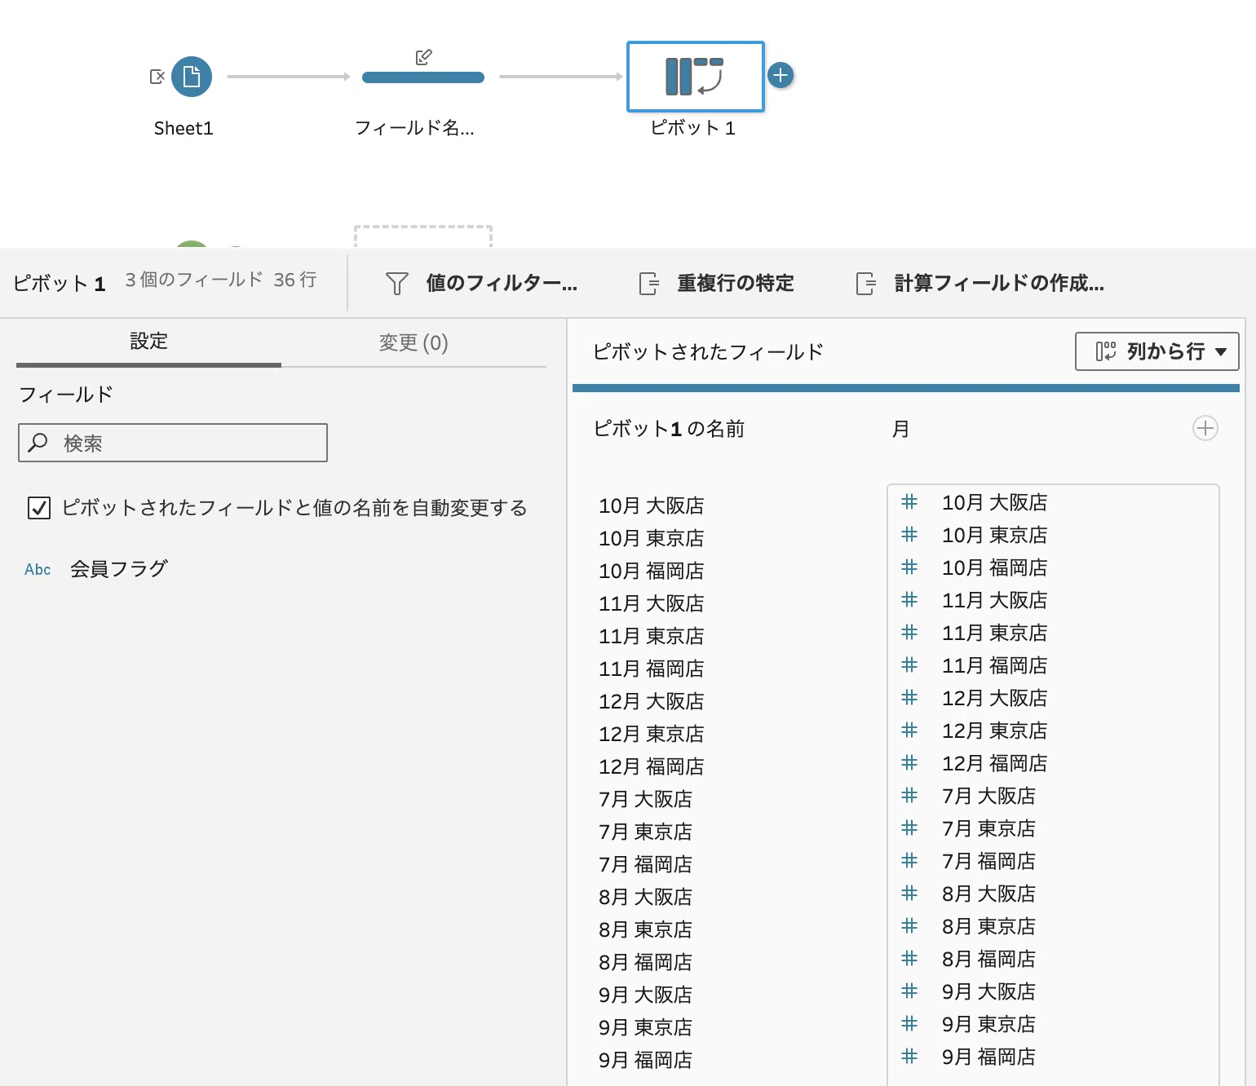1256x1086 pixels.
Task: Click the Abc type icon for 会員フラグ
Action: tap(38, 569)
